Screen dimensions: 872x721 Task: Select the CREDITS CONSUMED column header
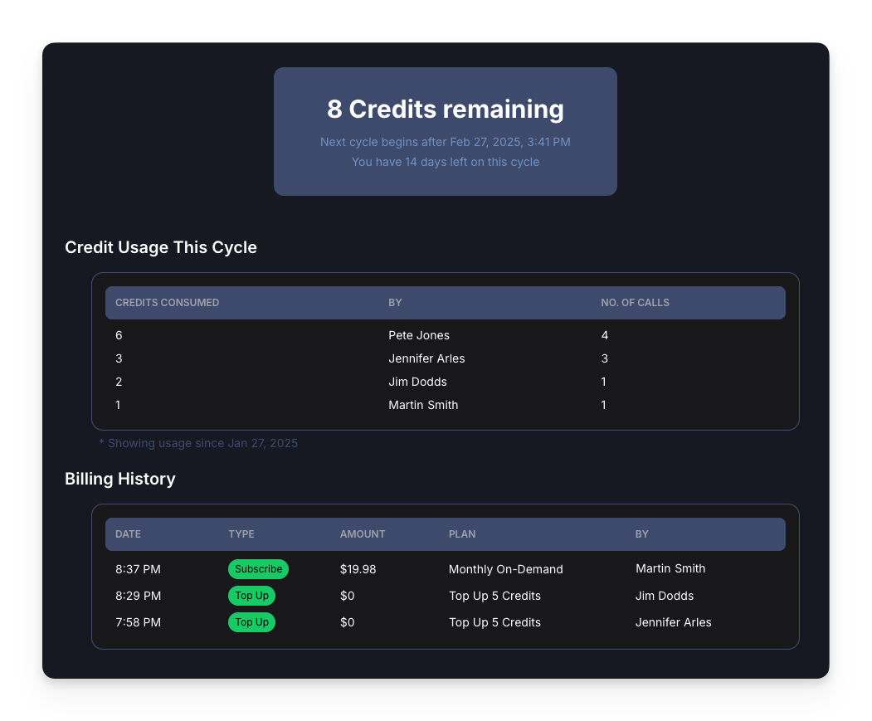pyautogui.click(x=167, y=303)
